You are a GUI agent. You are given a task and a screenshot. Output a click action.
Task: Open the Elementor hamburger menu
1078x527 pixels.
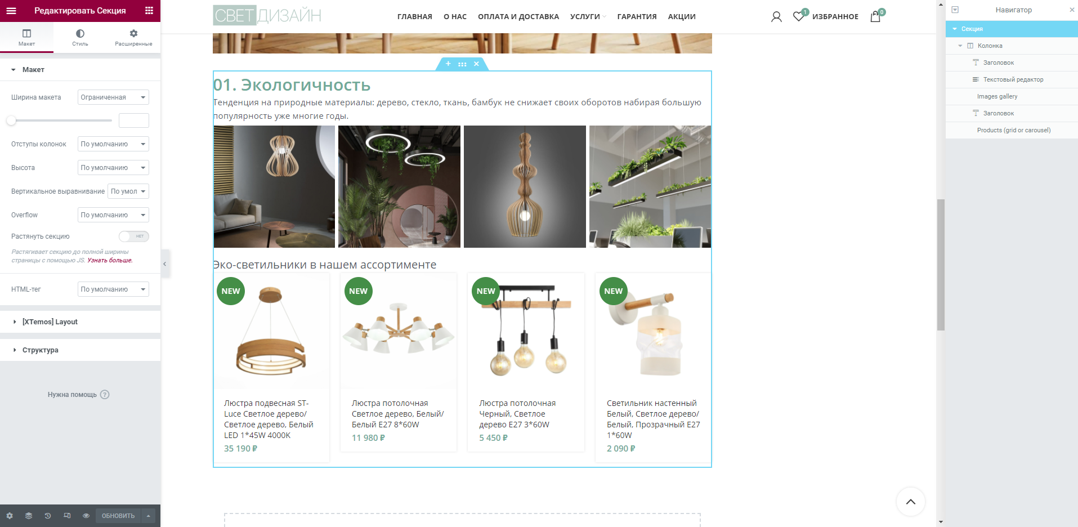click(x=11, y=11)
